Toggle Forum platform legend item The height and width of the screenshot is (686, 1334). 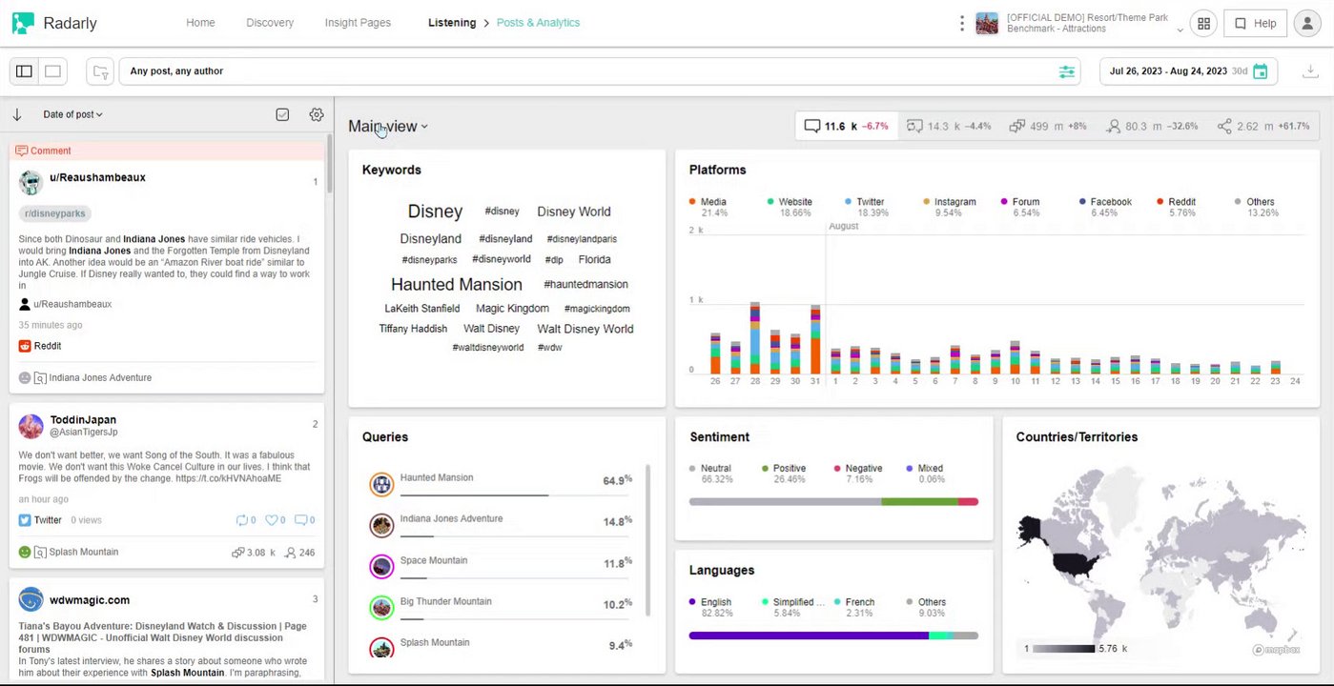(x=1020, y=207)
